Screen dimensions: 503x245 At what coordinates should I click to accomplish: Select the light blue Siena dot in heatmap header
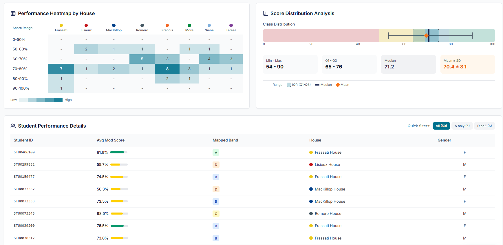click(x=209, y=26)
